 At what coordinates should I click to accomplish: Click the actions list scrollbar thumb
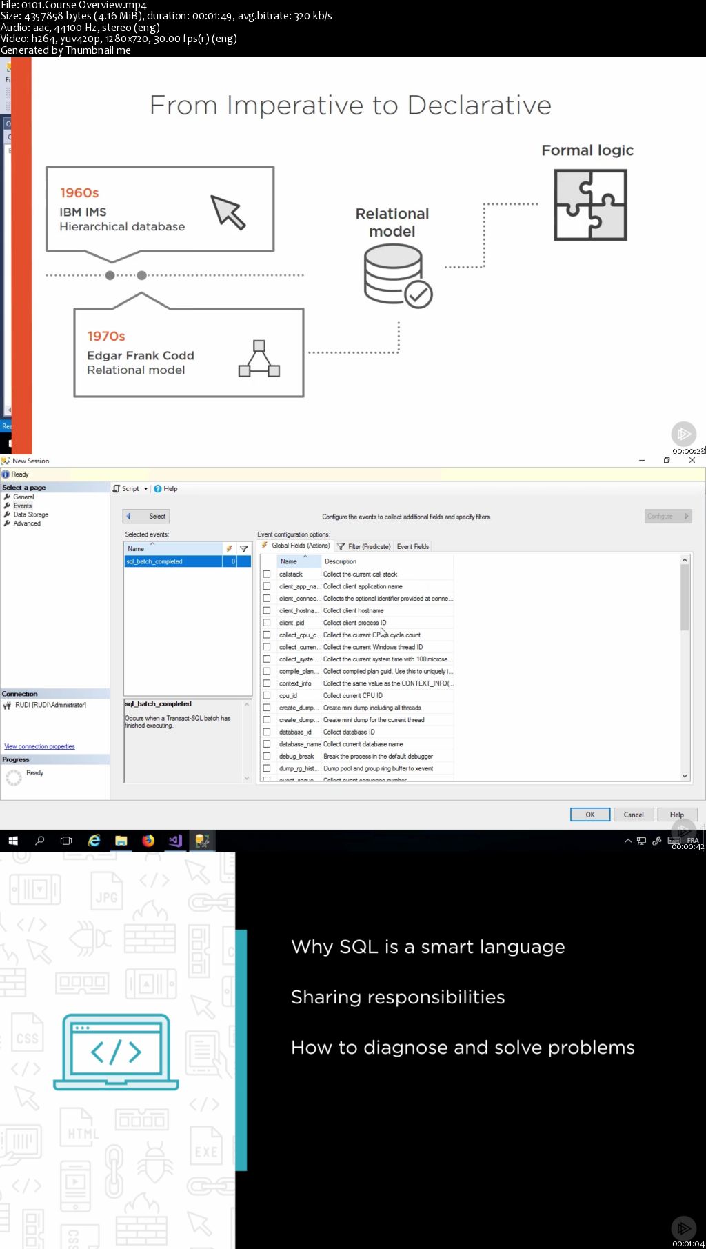coord(685,597)
